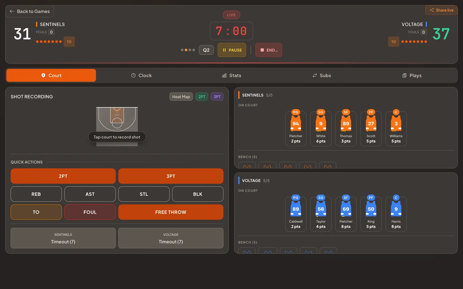Record a 3PT quick action
This screenshot has width=463, height=289.
pyautogui.click(x=171, y=176)
